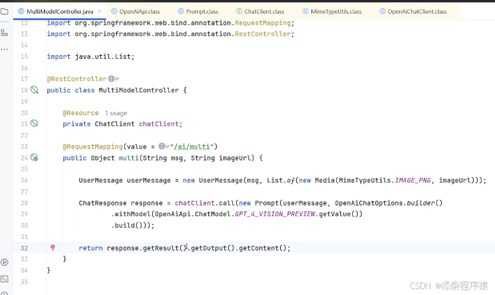Expand dropdown chevron before "/ai/multi"
495x295 pixels.
click(x=167, y=146)
